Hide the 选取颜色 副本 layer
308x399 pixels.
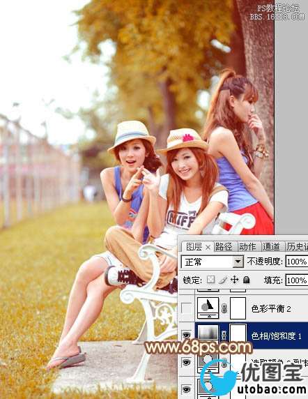coord(187,362)
